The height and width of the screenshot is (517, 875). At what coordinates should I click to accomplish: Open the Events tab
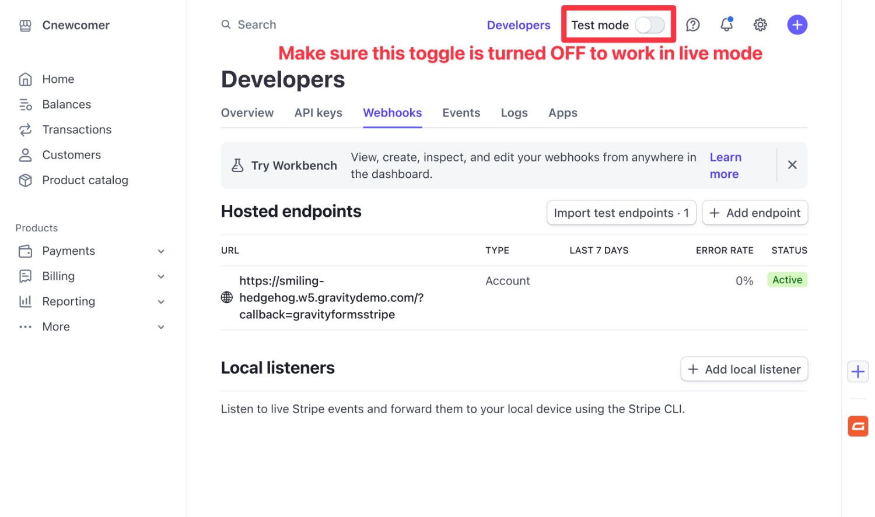click(461, 112)
